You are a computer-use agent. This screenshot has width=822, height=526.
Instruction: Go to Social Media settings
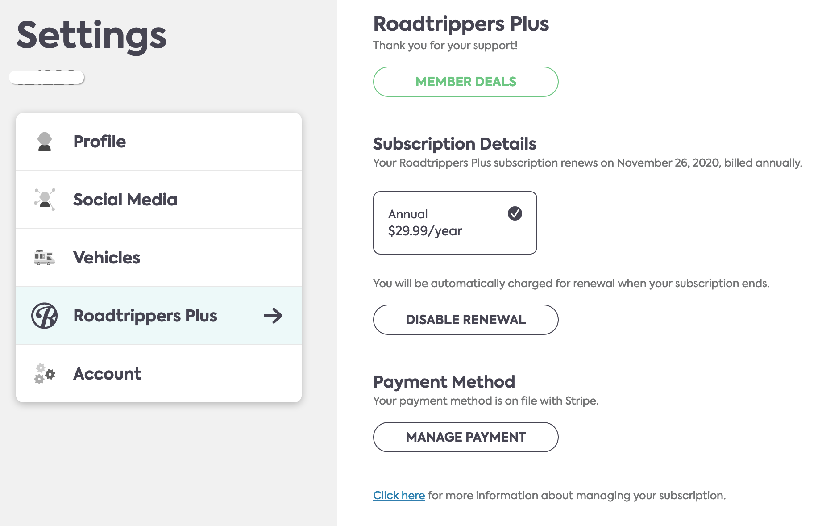coord(159,200)
